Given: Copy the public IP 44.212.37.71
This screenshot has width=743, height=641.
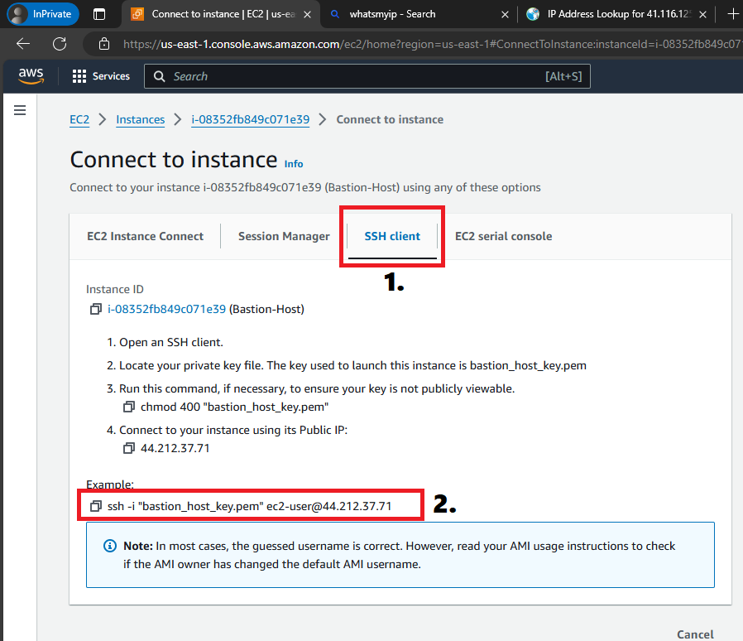Looking at the screenshot, I should [x=129, y=448].
